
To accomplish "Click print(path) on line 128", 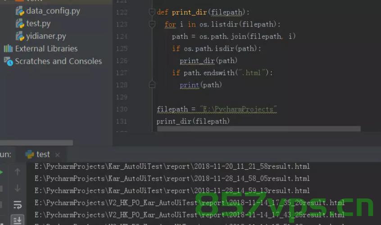I will pyautogui.click(x=201, y=85).
